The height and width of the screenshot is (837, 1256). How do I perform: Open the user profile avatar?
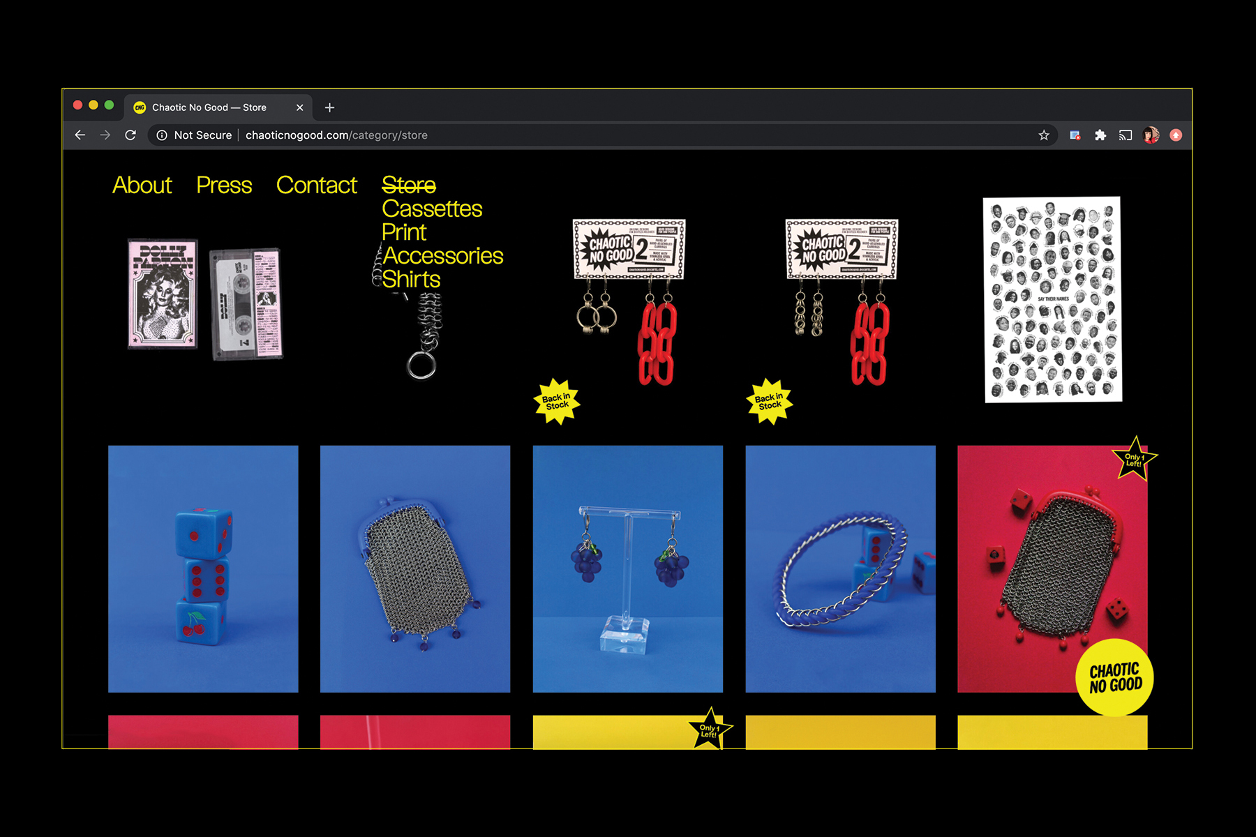click(x=1151, y=135)
